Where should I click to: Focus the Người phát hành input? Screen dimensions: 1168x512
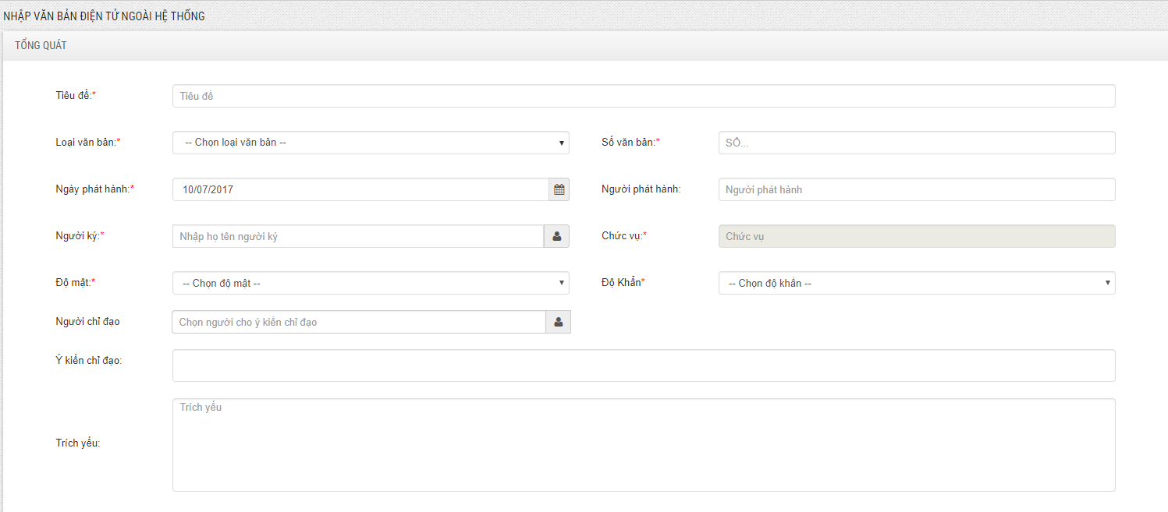tap(916, 189)
